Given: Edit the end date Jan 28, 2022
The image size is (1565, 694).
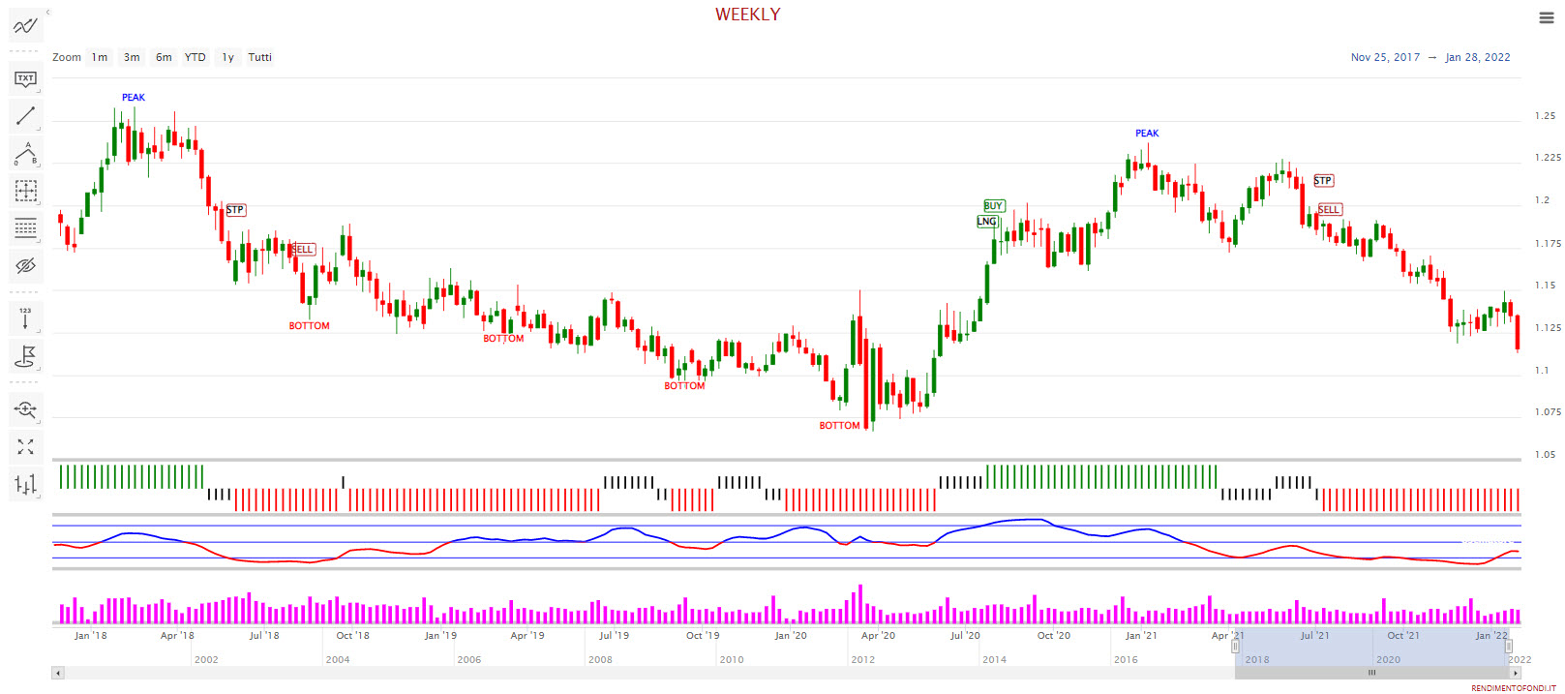Looking at the screenshot, I should [1477, 57].
